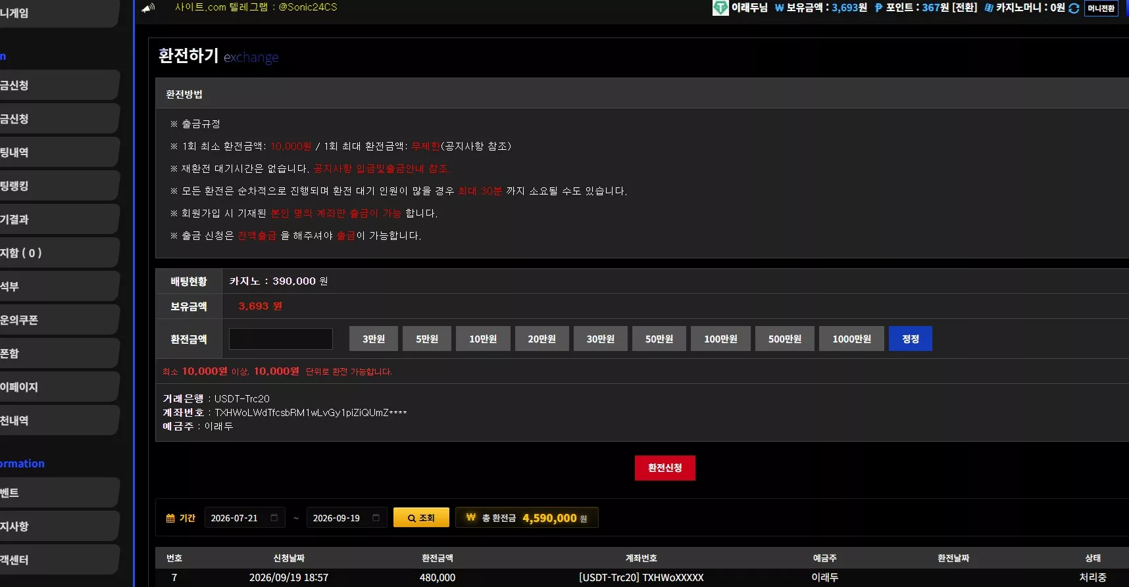Open the 2026-07-21 start date field
Viewport: 1129px width, 587px height.
point(245,518)
